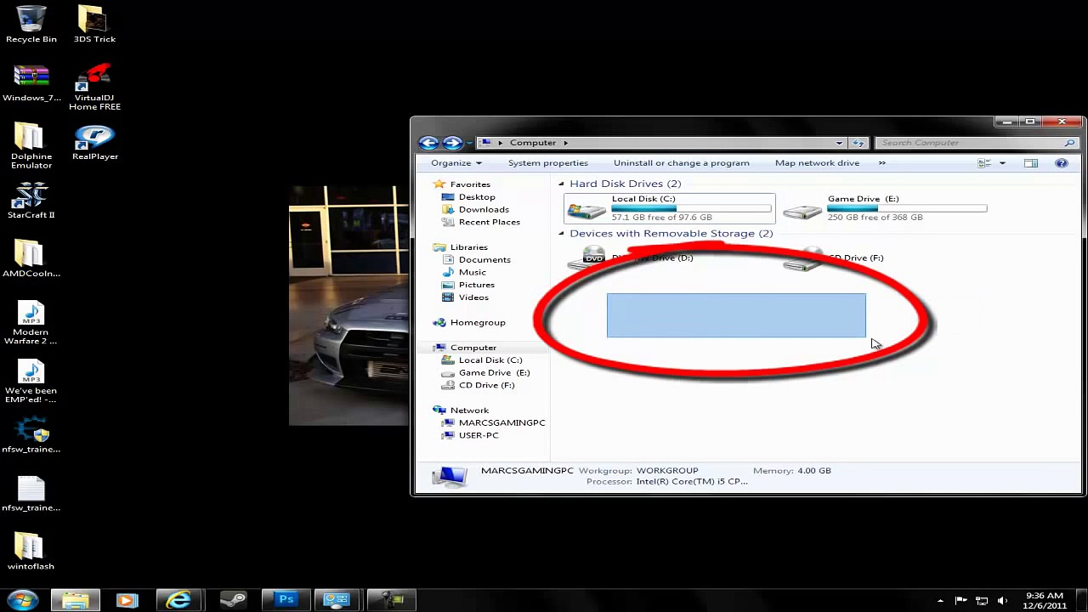Select the nfsw_traine text document icon
Viewport: 1088px width, 612px height.
click(x=31, y=493)
